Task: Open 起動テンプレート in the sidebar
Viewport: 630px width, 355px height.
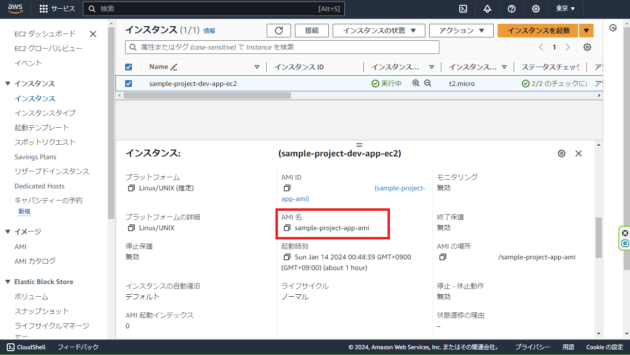Action: tap(42, 128)
